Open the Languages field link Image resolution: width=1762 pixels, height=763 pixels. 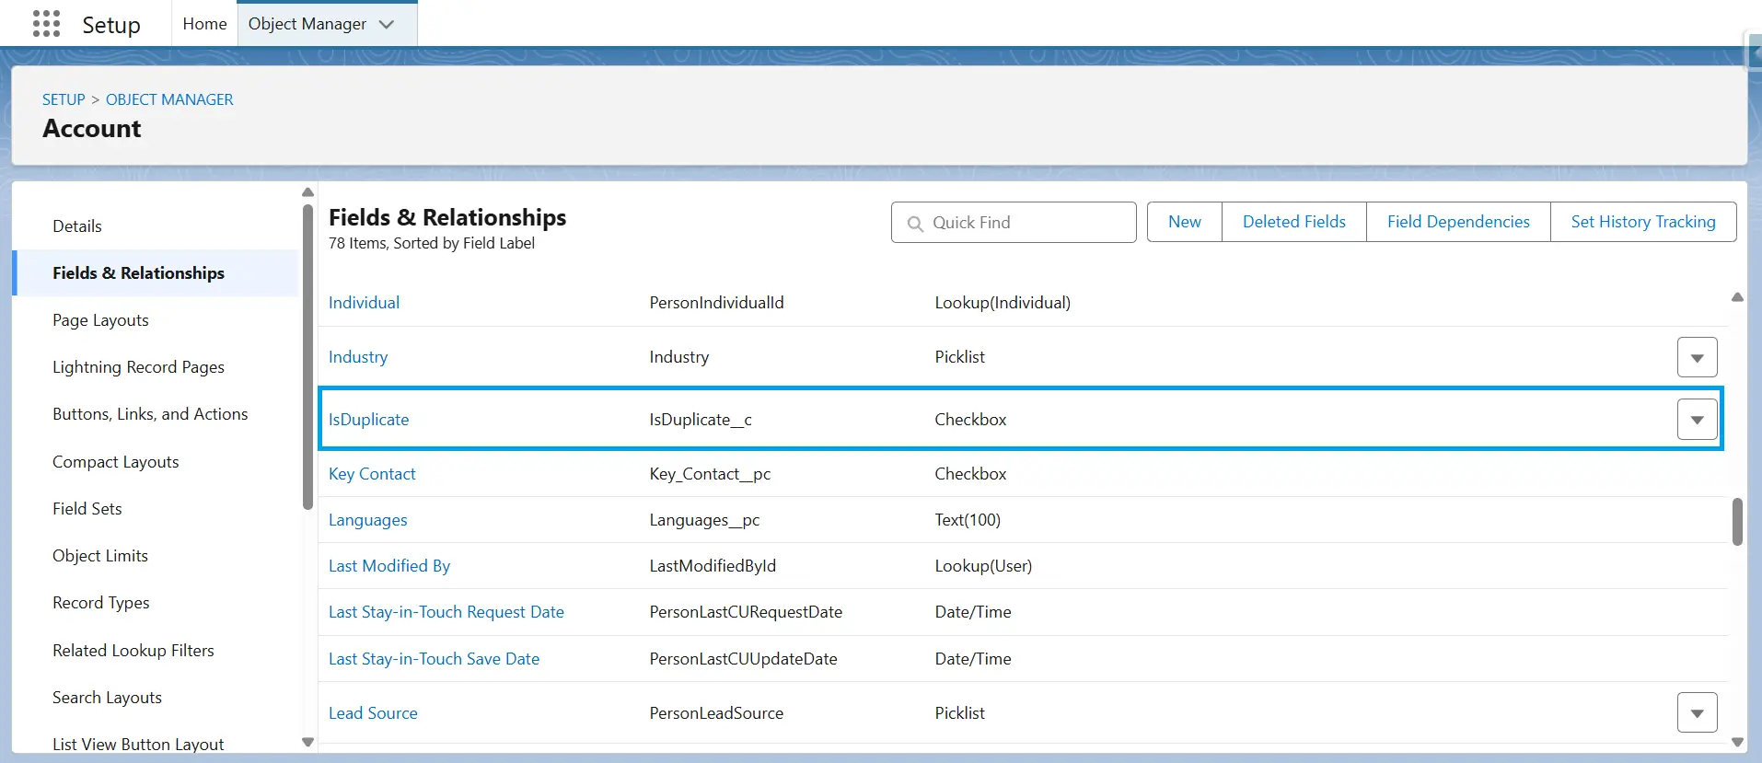(367, 520)
